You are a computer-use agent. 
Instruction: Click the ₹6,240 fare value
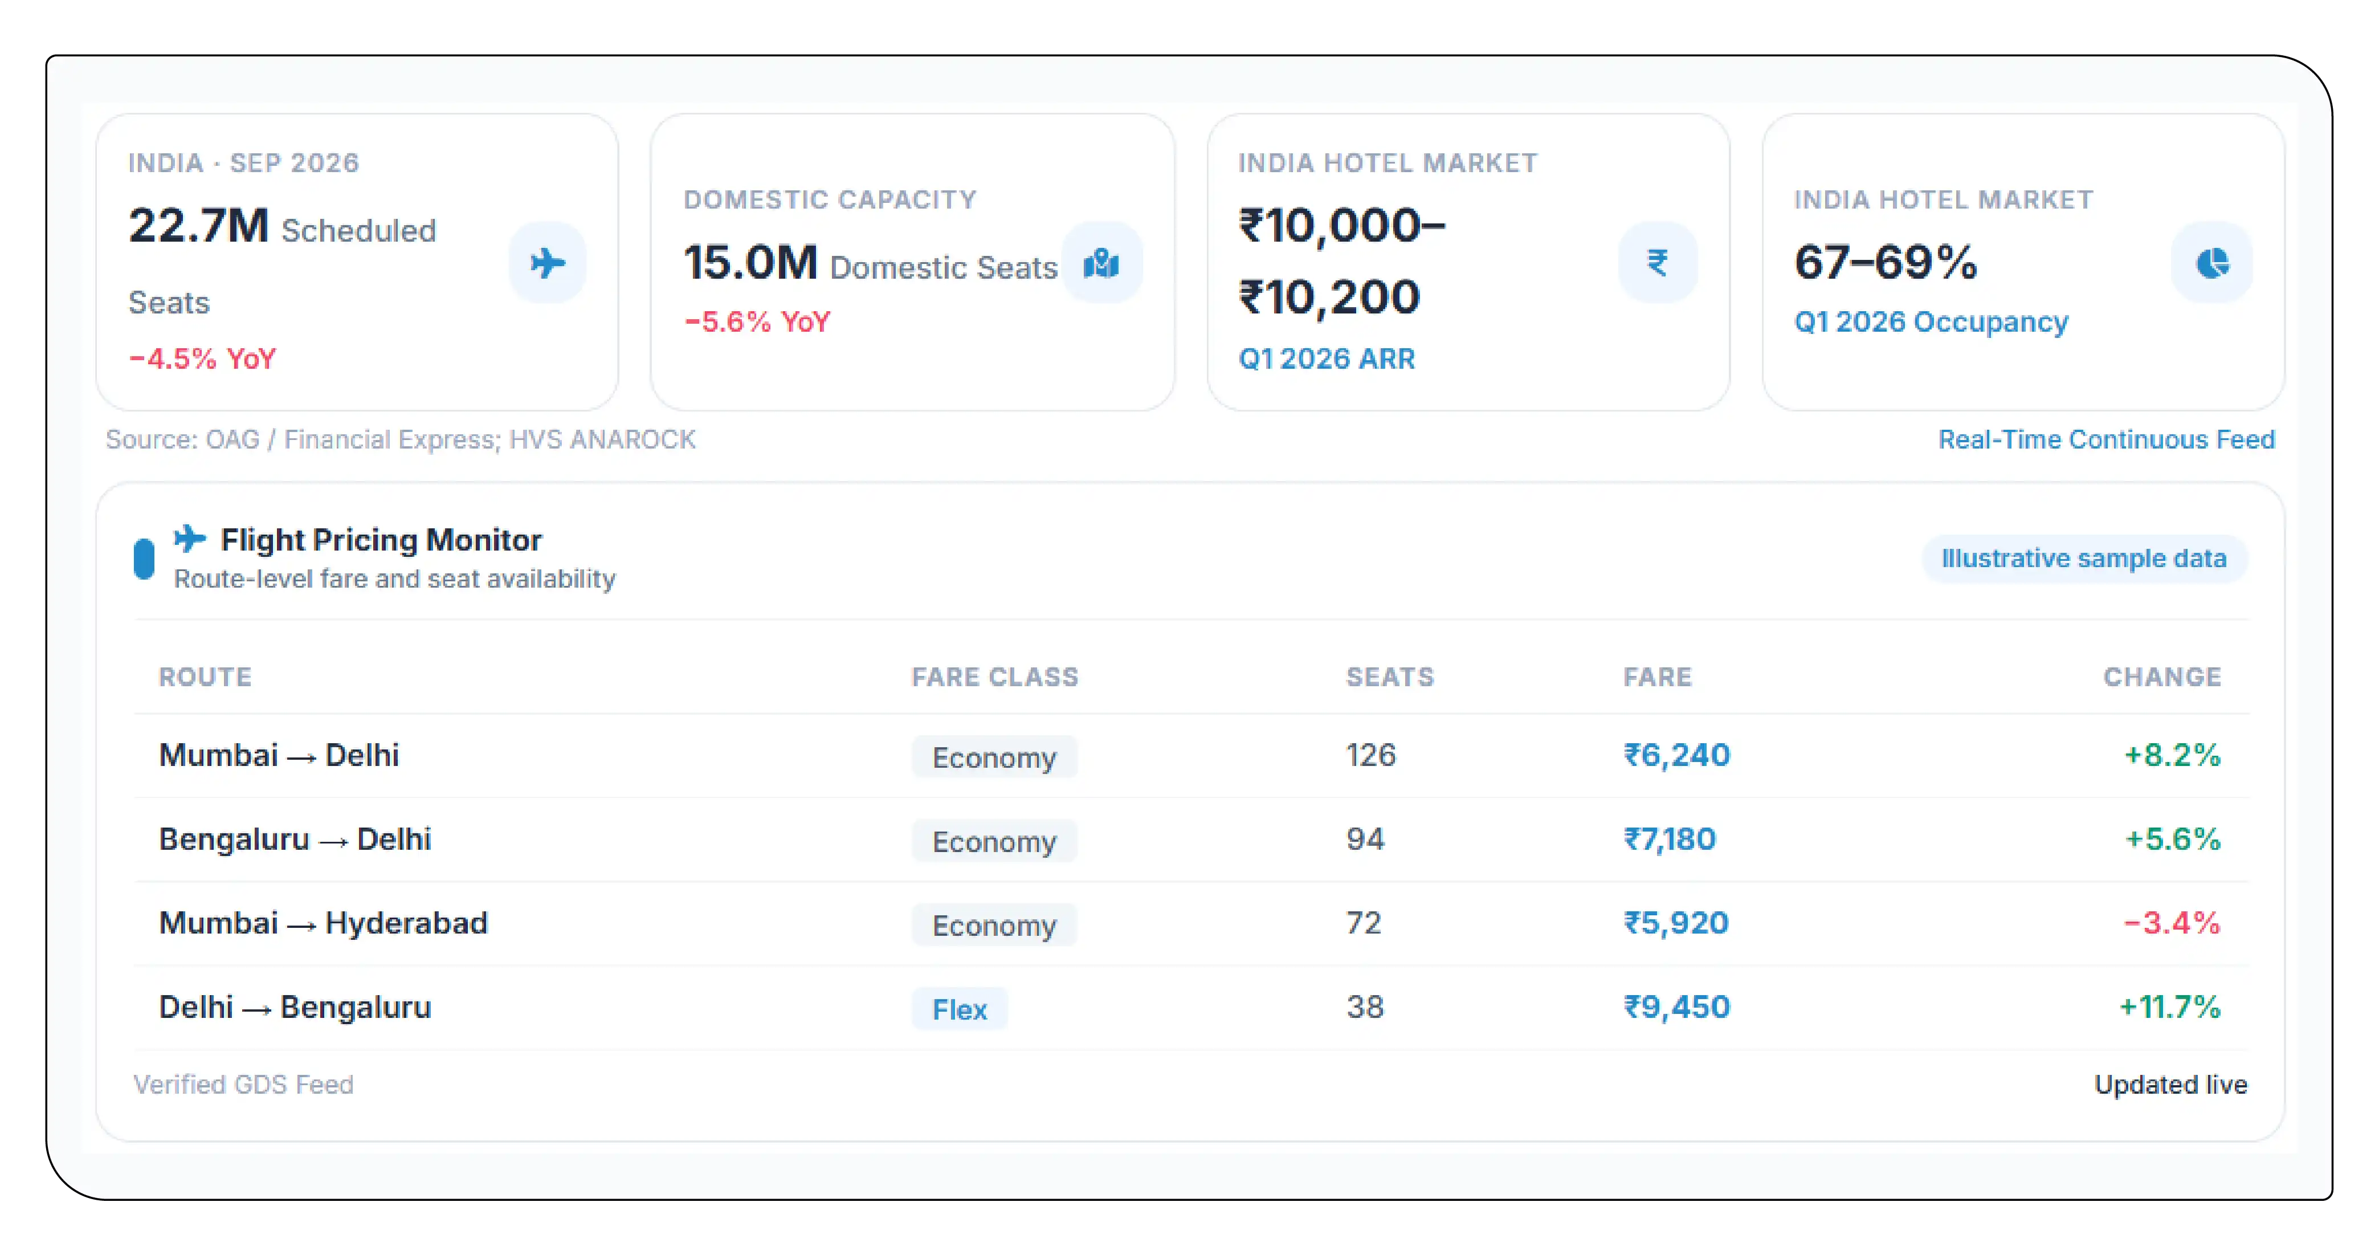coord(1676,755)
